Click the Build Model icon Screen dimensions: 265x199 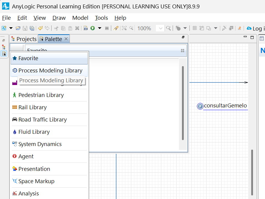[x=86, y=28]
